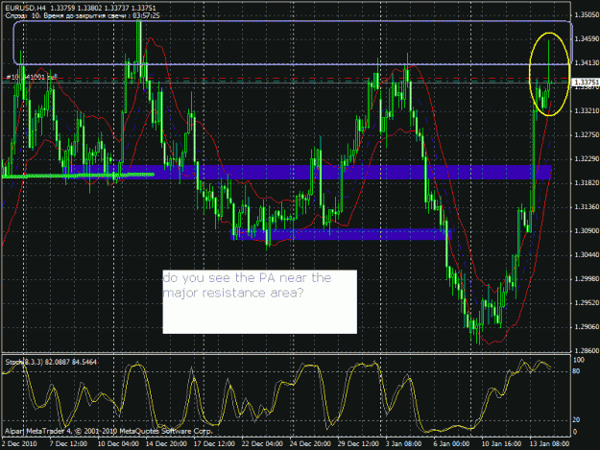Click the 1.34130 price axis label
The width and height of the screenshot is (600, 450).
tap(587, 62)
